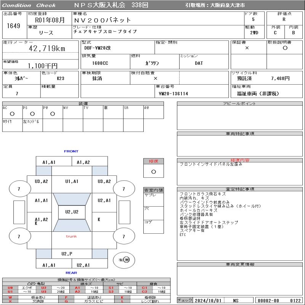Click the 42,719km mileage field

[x=47, y=48]
